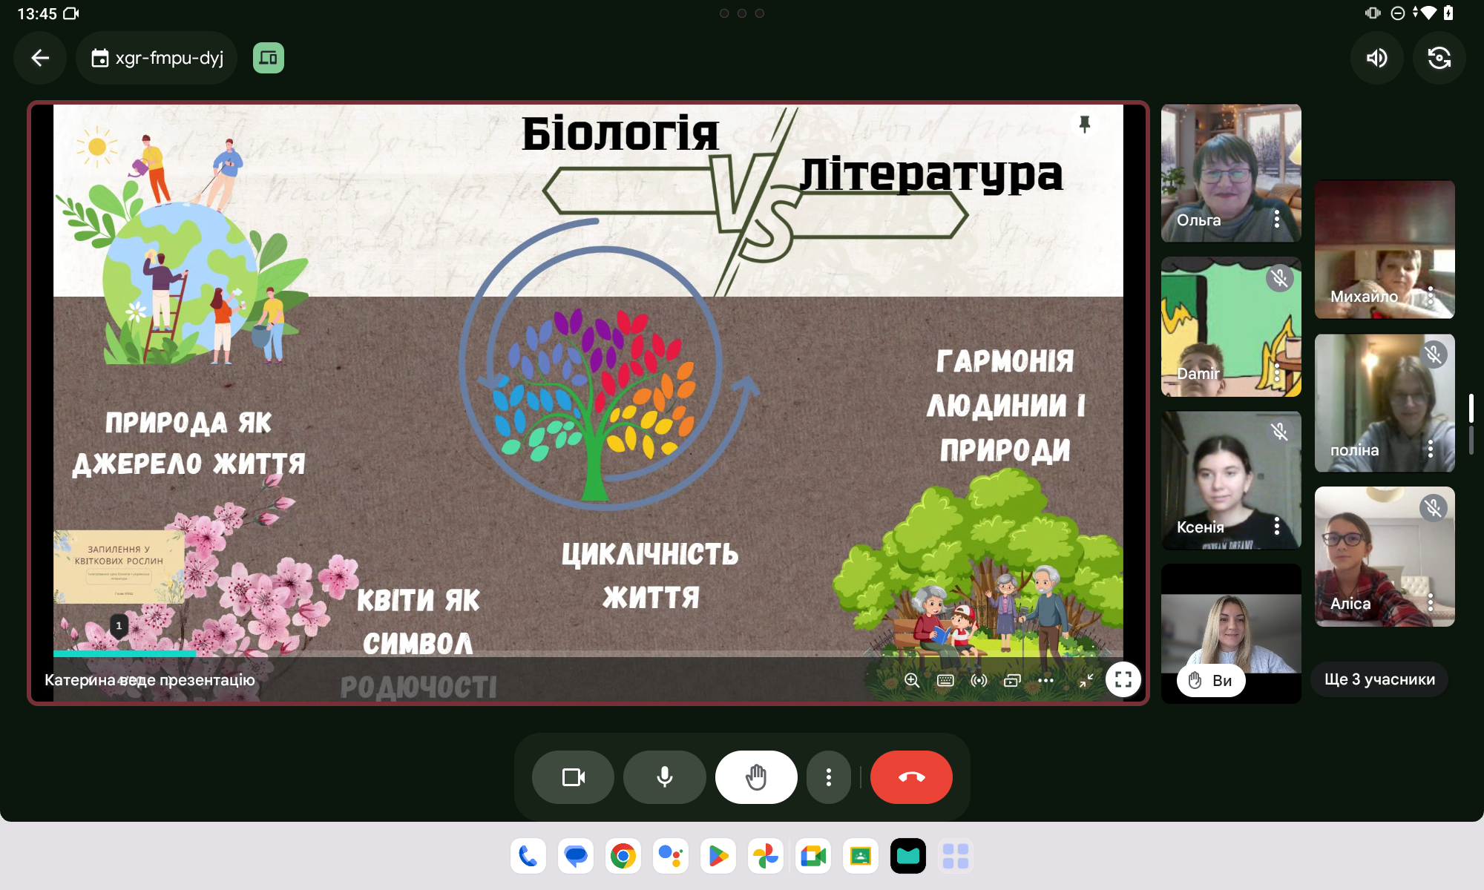Toggle the camera button off
Viewport: 1484px width, 890px height.
573,777
